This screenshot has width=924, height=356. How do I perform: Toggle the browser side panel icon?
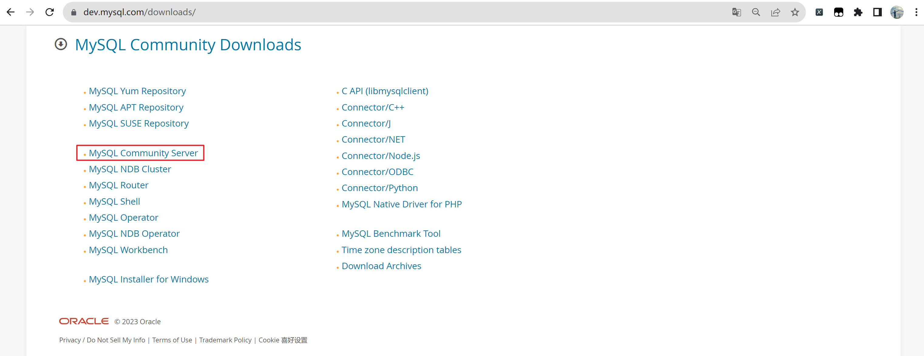coord(877,12)
